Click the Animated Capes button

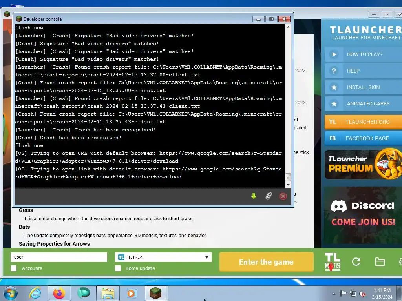tap(363, 103)
